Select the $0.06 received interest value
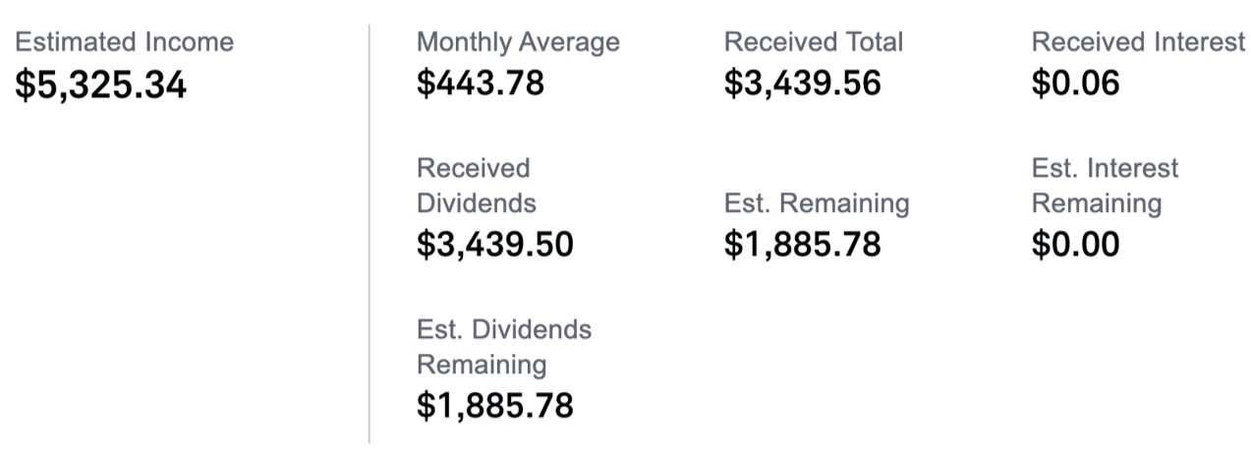This screenshot has height=455, width=1251. [x=1075, y=84]
